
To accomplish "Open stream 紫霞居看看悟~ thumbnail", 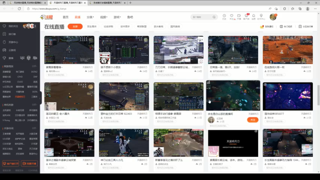I will pyautogui.click(x=69, y=50).
